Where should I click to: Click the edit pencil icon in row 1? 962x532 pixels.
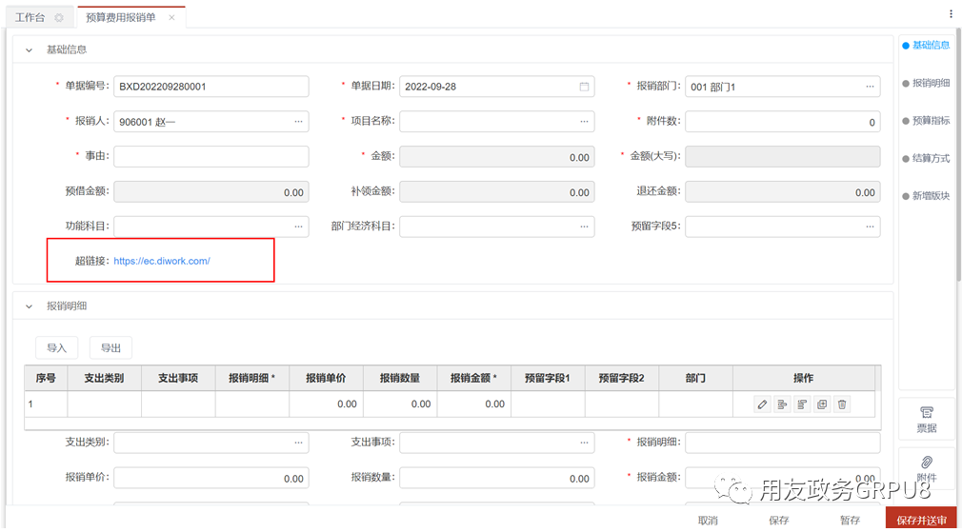coord(763,404)
